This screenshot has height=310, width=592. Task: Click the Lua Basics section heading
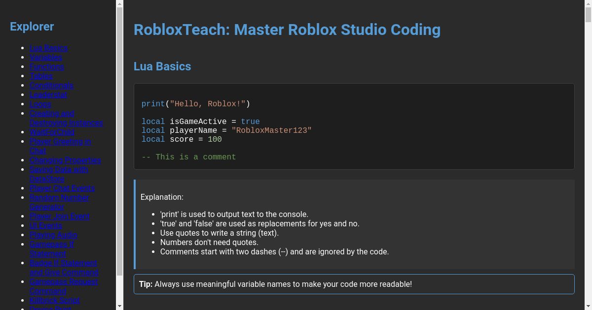(162, 66)
